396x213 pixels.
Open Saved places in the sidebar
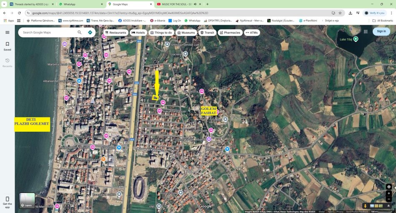click(x=7, y=46)
